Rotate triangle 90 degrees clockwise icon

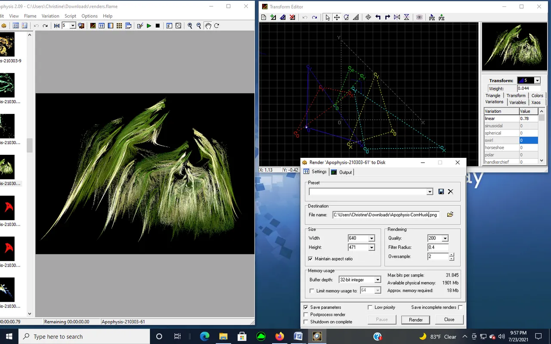point(387,17)
